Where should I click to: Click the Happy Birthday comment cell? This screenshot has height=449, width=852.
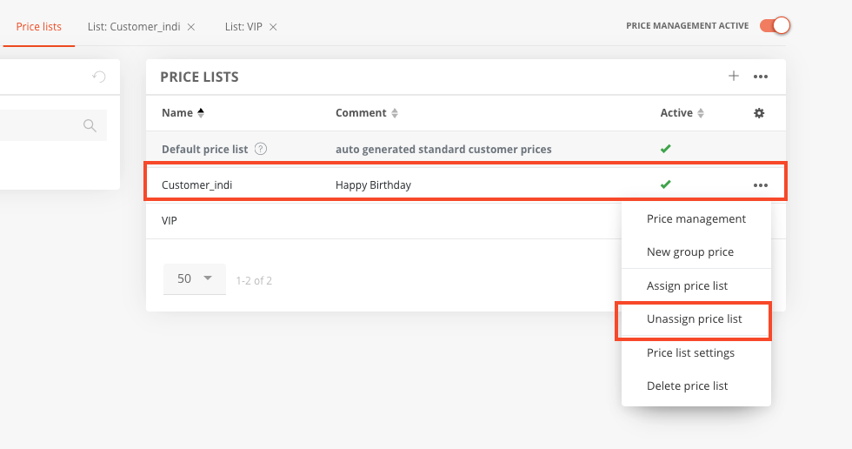373,184
